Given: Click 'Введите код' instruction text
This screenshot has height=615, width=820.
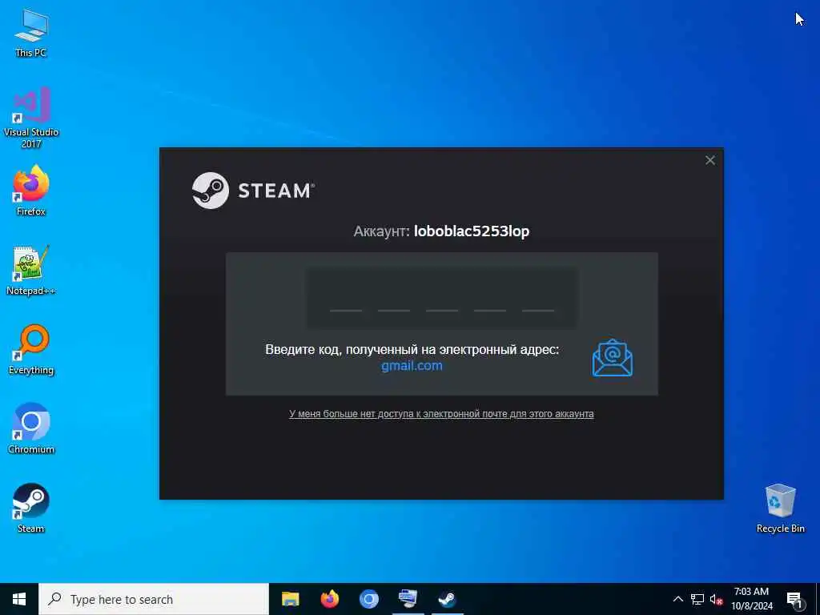Looking at the screenshot, I should (x=412, y=349).
